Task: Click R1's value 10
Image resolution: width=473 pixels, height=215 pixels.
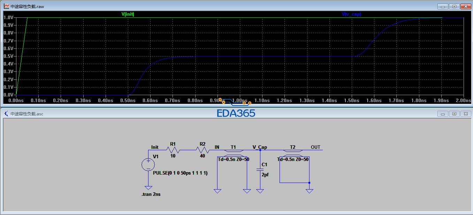Action: click(173, 156)
